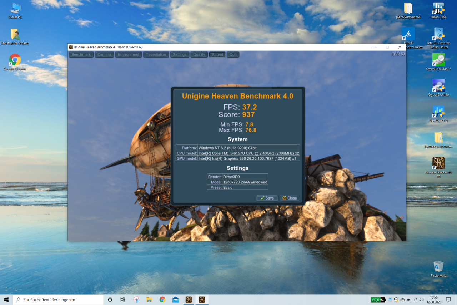Click the Score value 937
Screen dimensions: 457x305
click(x=248, y=115)
